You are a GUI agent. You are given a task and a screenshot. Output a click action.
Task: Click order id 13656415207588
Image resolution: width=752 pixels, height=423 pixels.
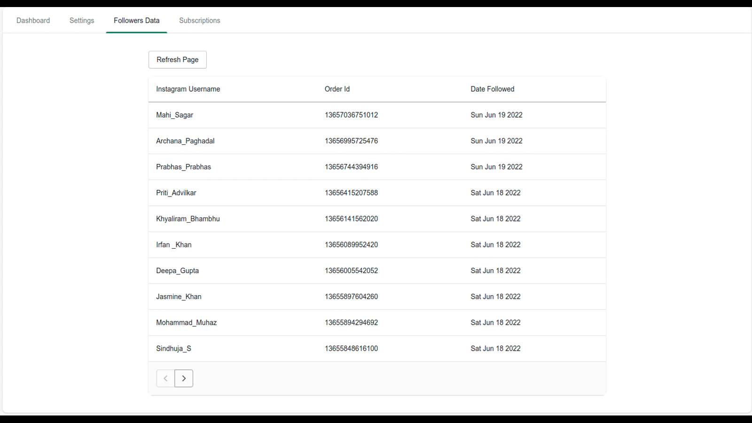pos(351,193)
